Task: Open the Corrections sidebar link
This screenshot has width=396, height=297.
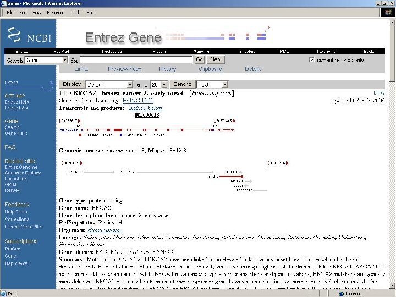Action: [x=16, y=219]
